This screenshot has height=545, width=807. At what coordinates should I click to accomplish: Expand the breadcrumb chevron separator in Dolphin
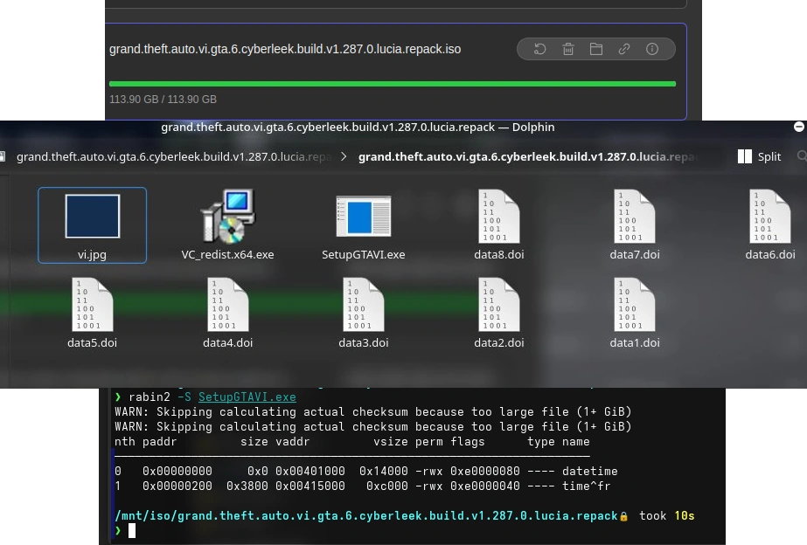(x=344, y=157)
